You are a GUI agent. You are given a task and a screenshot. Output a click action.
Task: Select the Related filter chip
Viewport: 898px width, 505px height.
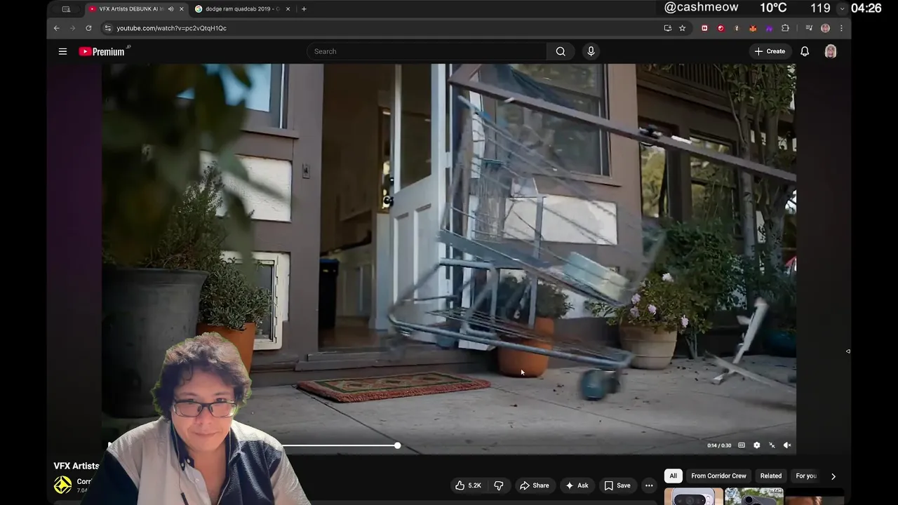(x=770, y=476)
